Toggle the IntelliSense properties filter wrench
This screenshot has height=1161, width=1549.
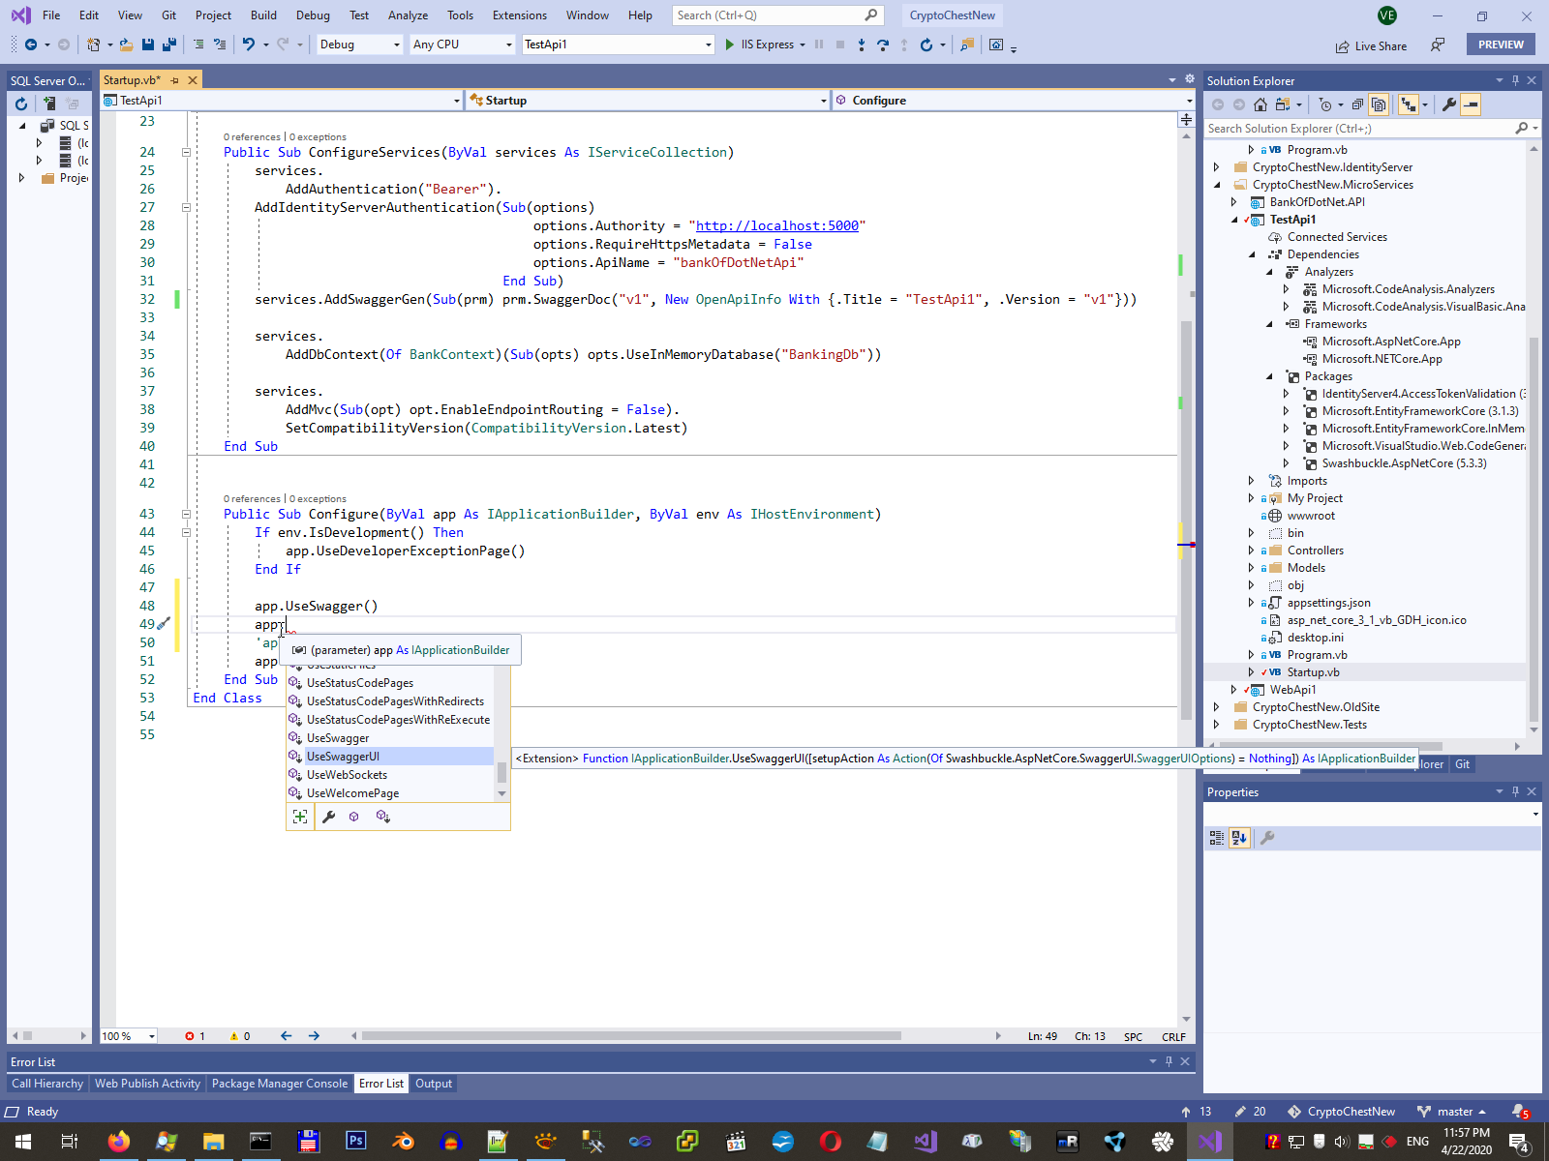(328, 817)
